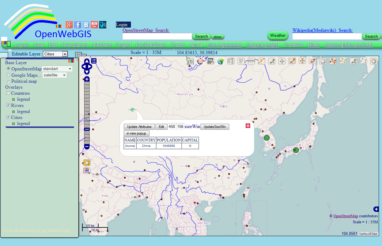382x246 pixels.
Task: Open the GeoDataBase menu
Action: click(x=151, y=45)
